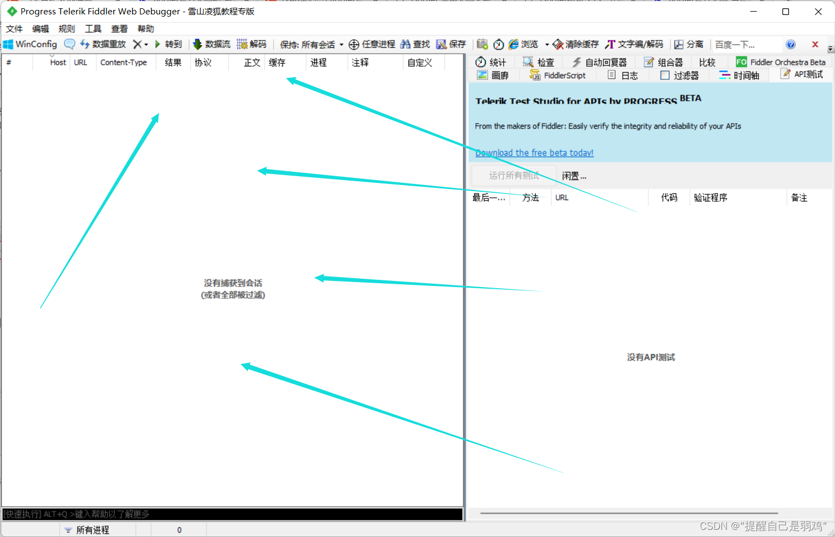The width and height of the screenshot is (835, 537).
Task: Open the Fiddler Orchestra Beta tab
Action: 781,62
